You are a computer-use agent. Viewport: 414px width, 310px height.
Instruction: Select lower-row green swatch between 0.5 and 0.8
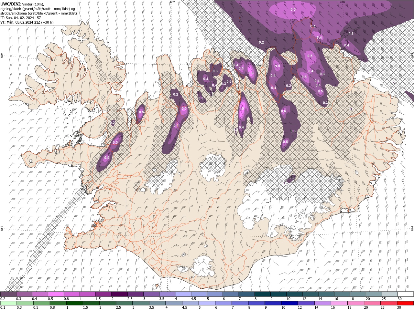pos(42,303)
